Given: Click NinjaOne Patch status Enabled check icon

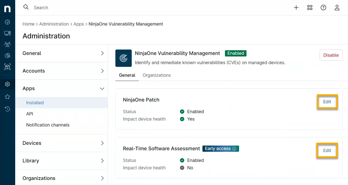Looking at the screenshot, I should [182, 112].
